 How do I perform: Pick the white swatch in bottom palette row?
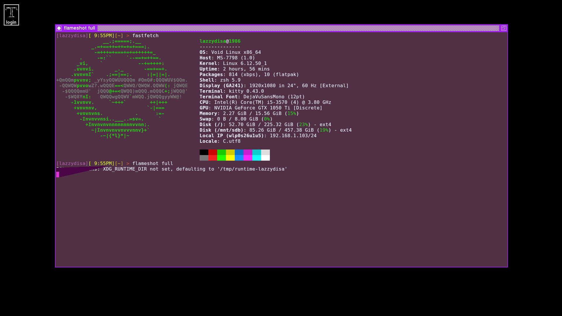pyautogui.click(x=265, y=158)
